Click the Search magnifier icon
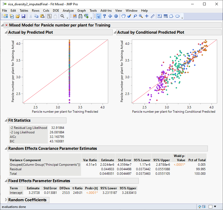 pos(62,16)
